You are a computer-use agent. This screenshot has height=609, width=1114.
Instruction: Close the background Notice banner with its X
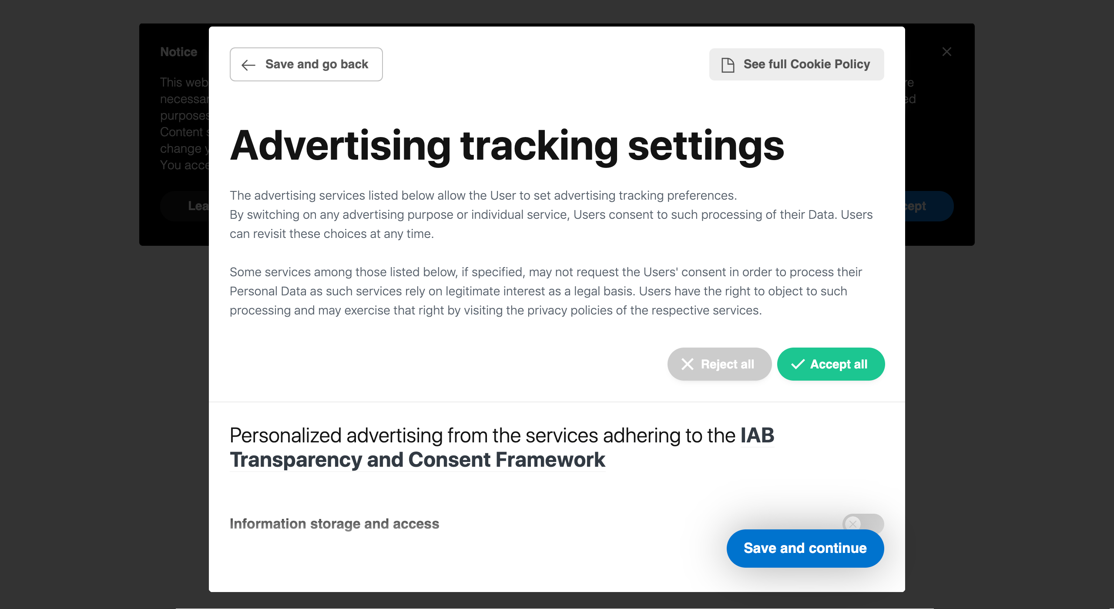(946, 52)
